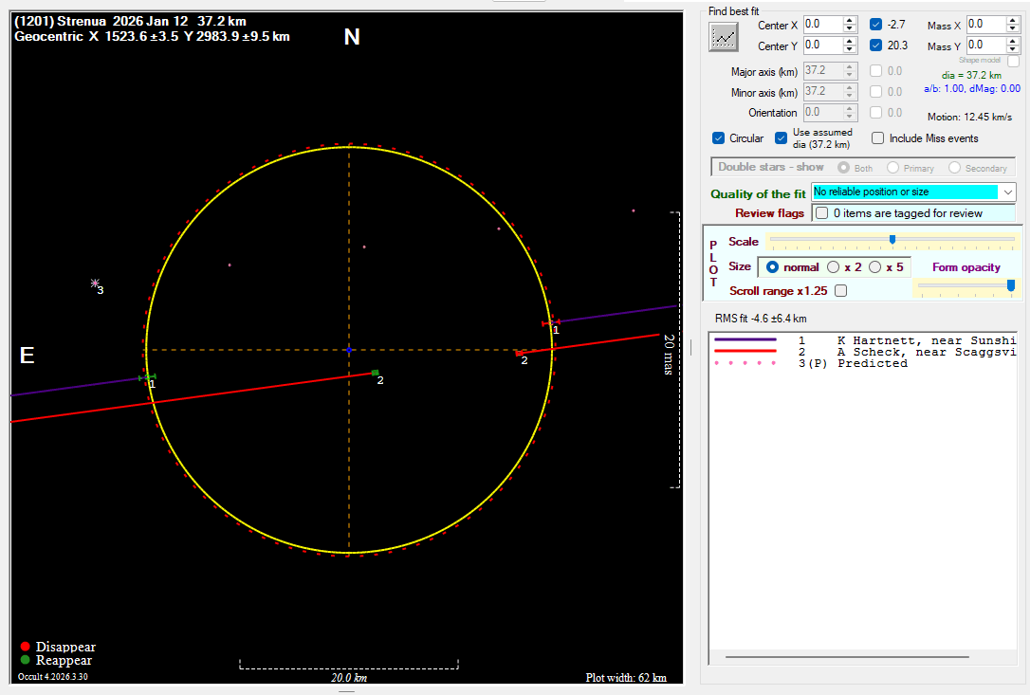Select the x 5 plot size option
Image resolution: width=1030 pixels, height=695 pixels.
pyautogui.click(x=875, y=267)
